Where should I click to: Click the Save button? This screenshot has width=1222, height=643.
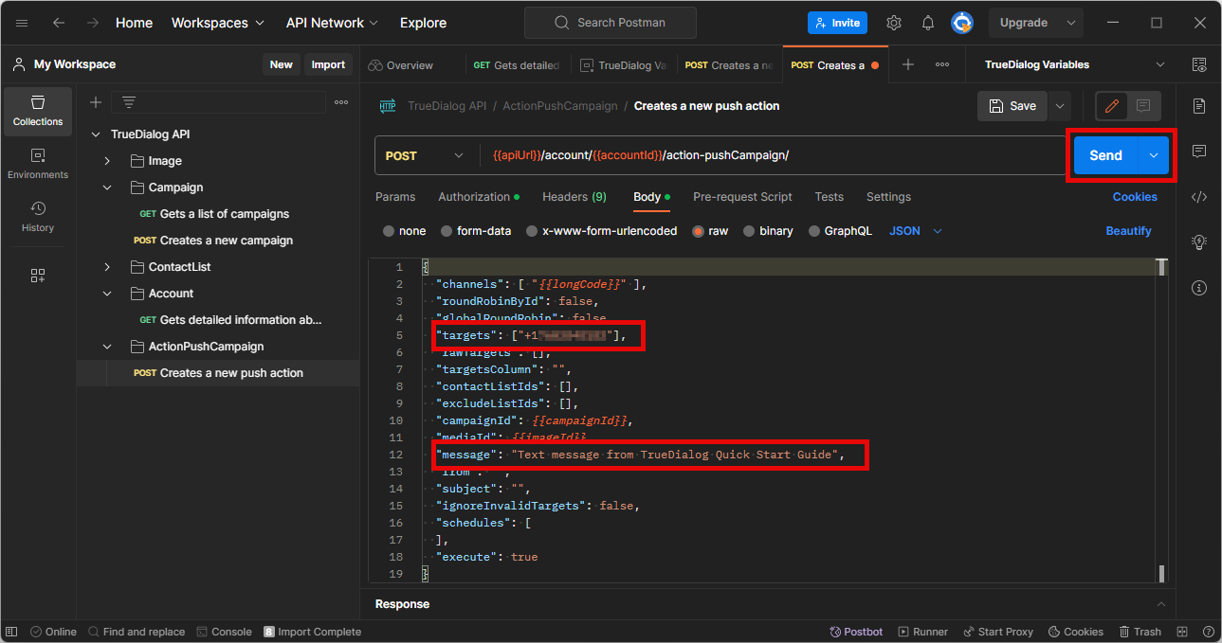[x=1012, y=106]
